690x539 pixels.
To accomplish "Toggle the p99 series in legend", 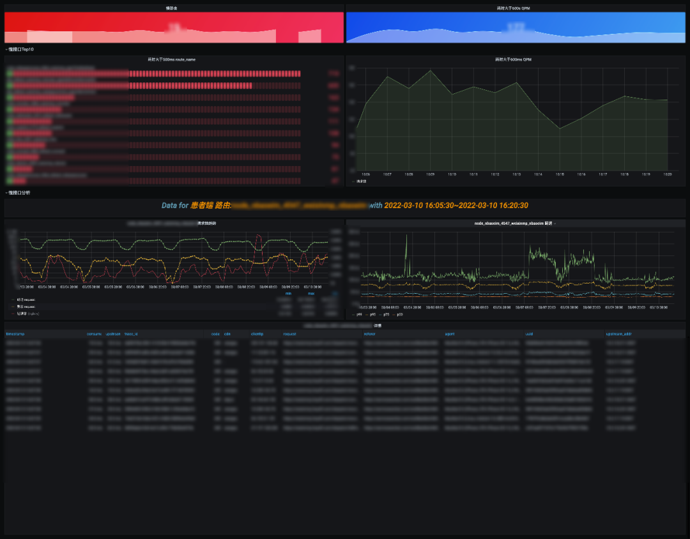I will (x=358, y=314).
